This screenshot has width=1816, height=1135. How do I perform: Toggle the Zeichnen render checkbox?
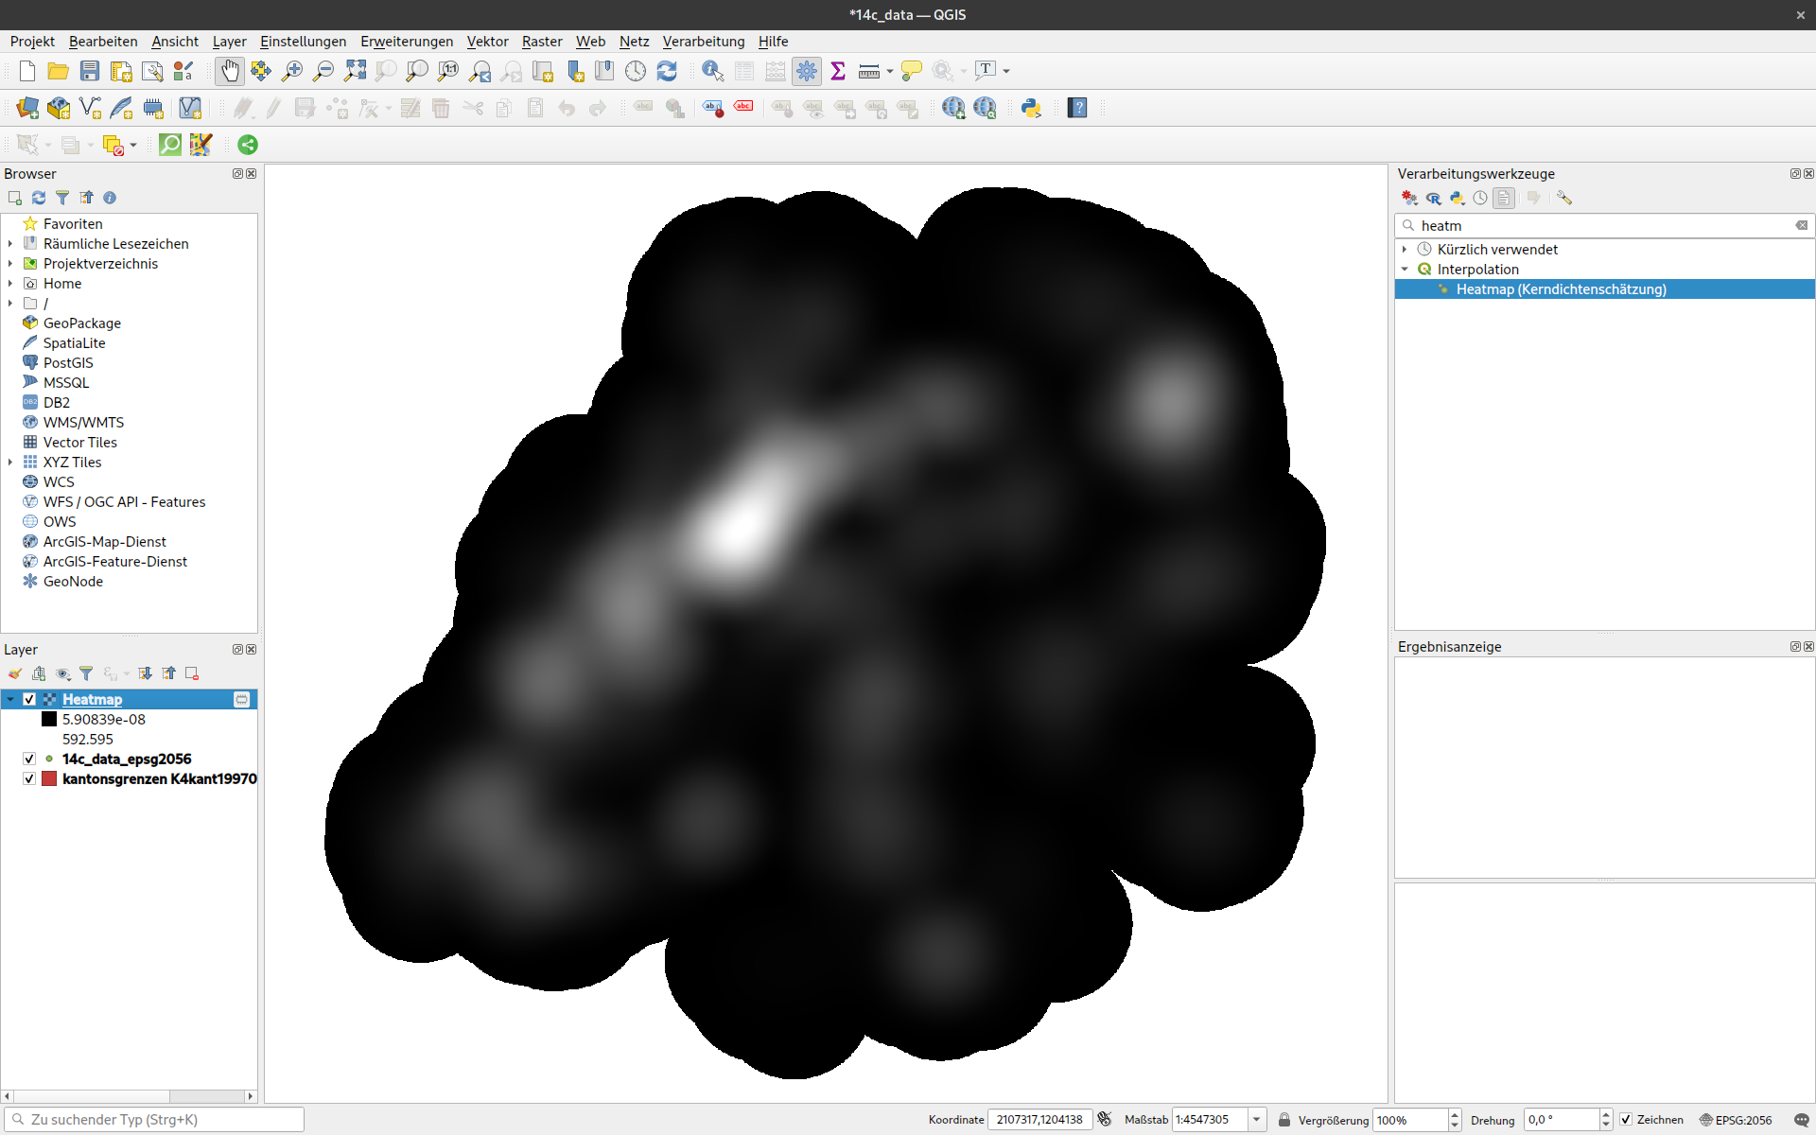tap(1626, 1120)
